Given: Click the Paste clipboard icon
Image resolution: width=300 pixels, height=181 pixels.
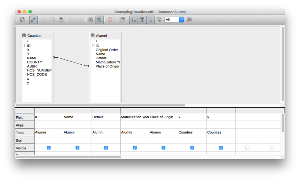Looking at the screenshot, I should [61, 20].
